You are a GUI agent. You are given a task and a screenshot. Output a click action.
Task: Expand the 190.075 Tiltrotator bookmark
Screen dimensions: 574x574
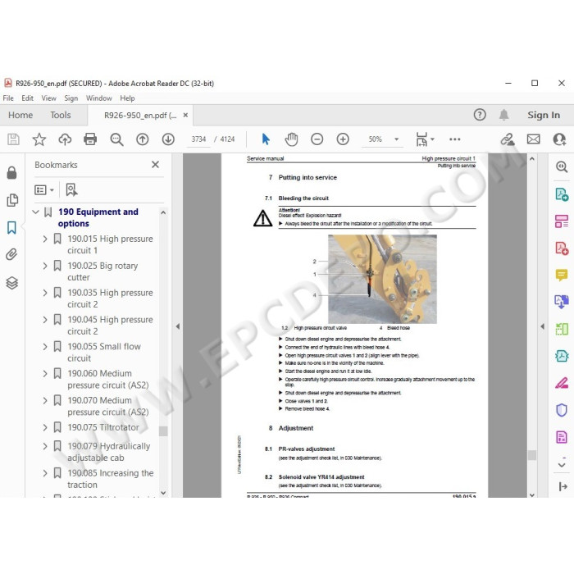[45, 427]
